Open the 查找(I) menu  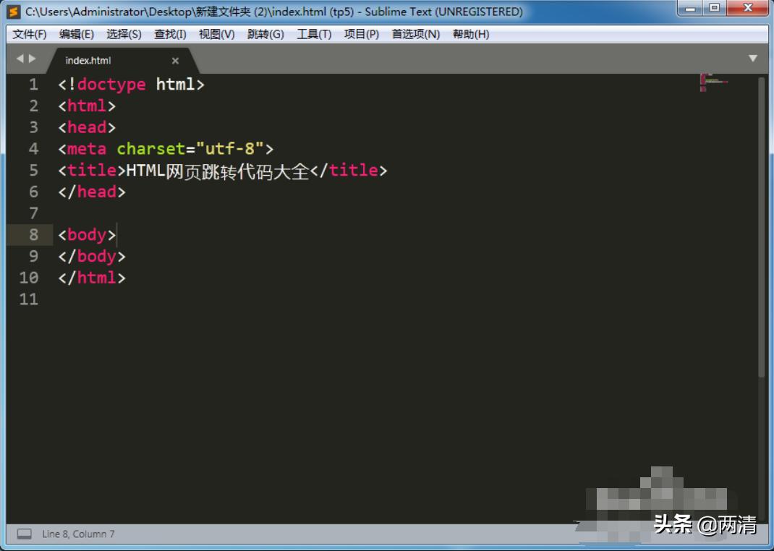point(170,34)
